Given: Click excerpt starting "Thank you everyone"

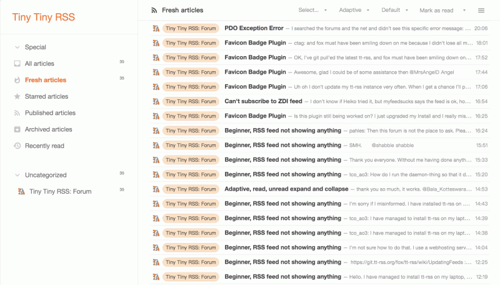Looking at the screenshot, I should click(x=411, y=160).
